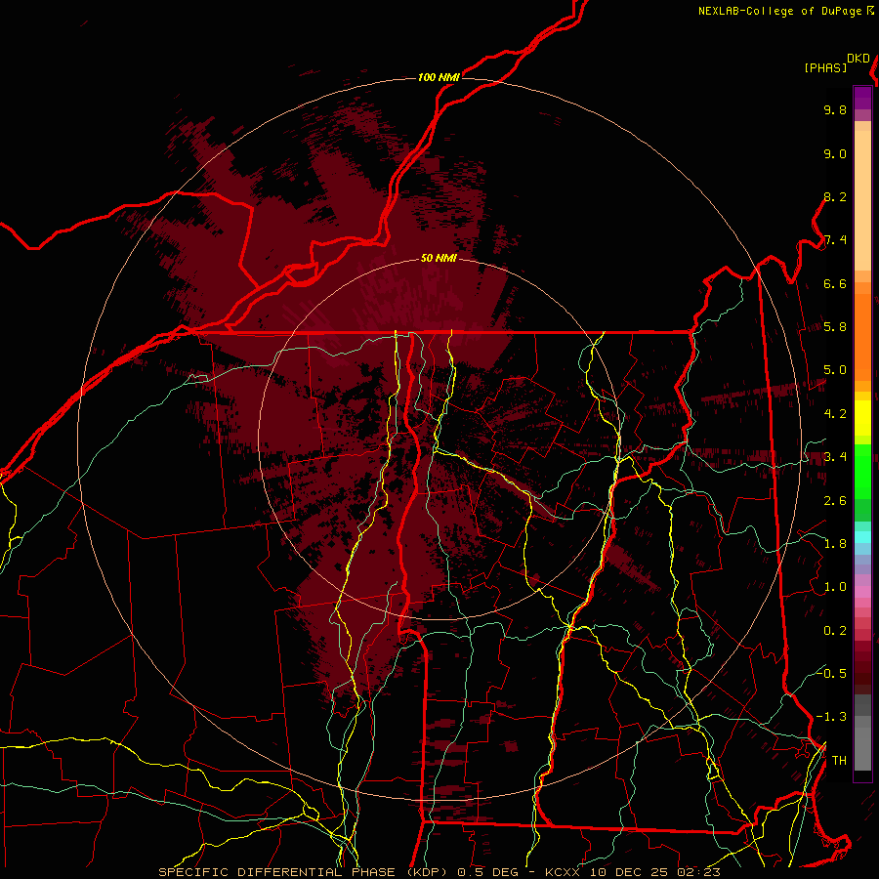Click the 7.4 value on color scale
Screen dimensions: 879x879
tap(835, 240)
